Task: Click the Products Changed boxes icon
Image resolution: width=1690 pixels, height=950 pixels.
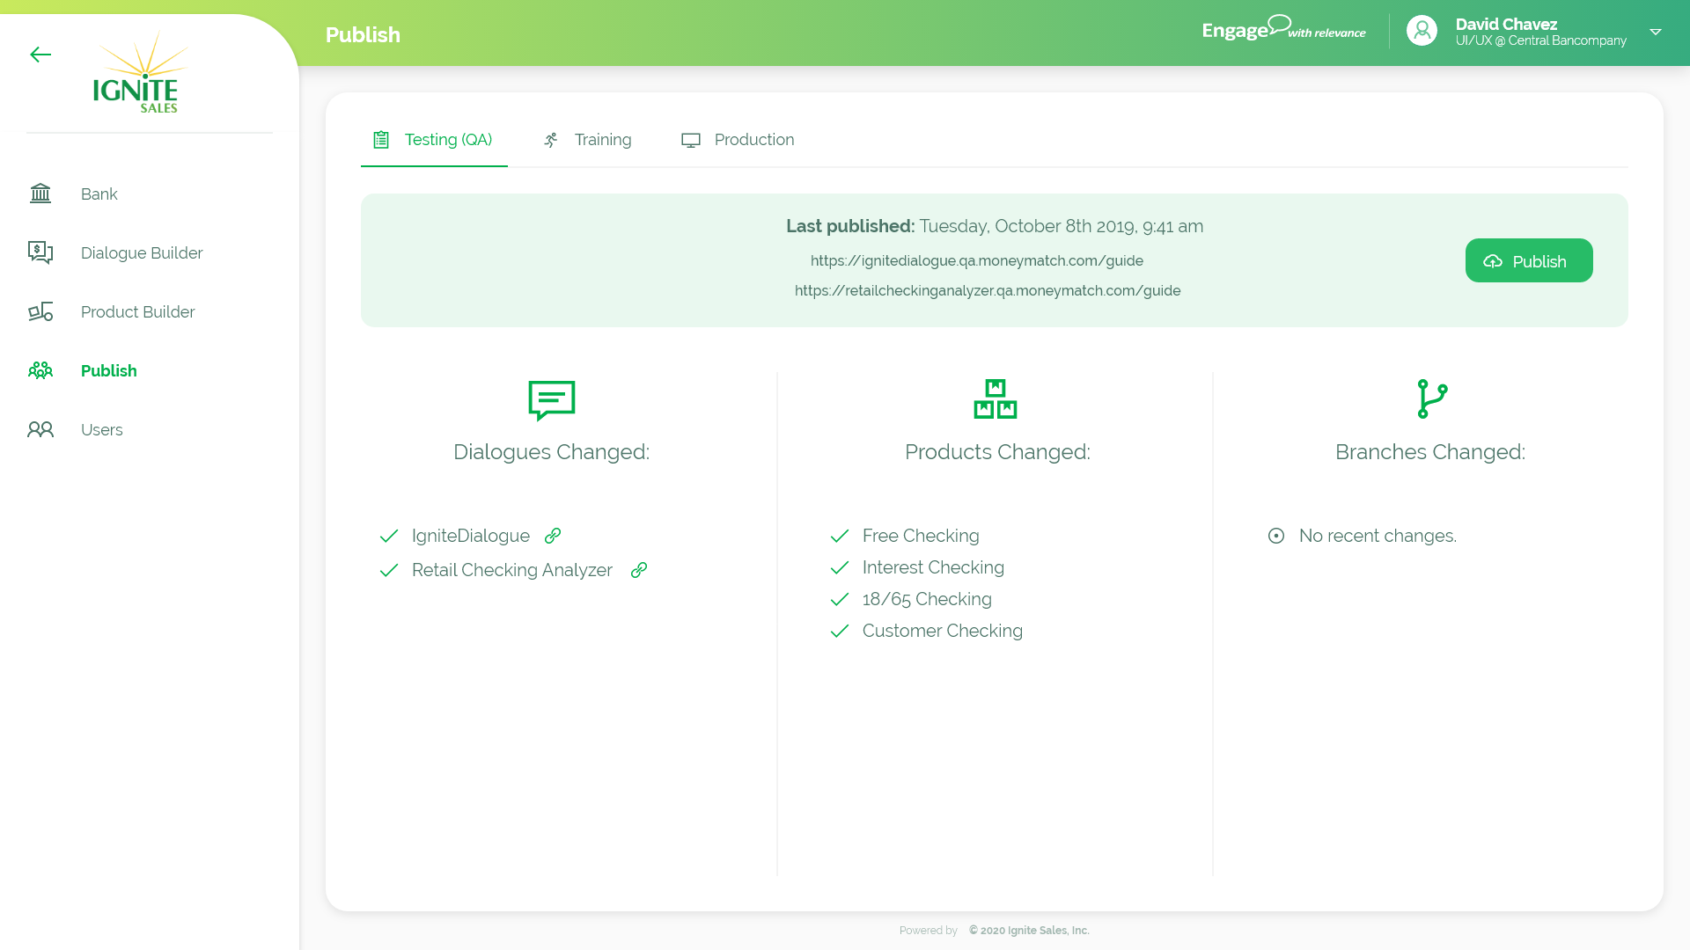Action: click(x=996, y=399)
